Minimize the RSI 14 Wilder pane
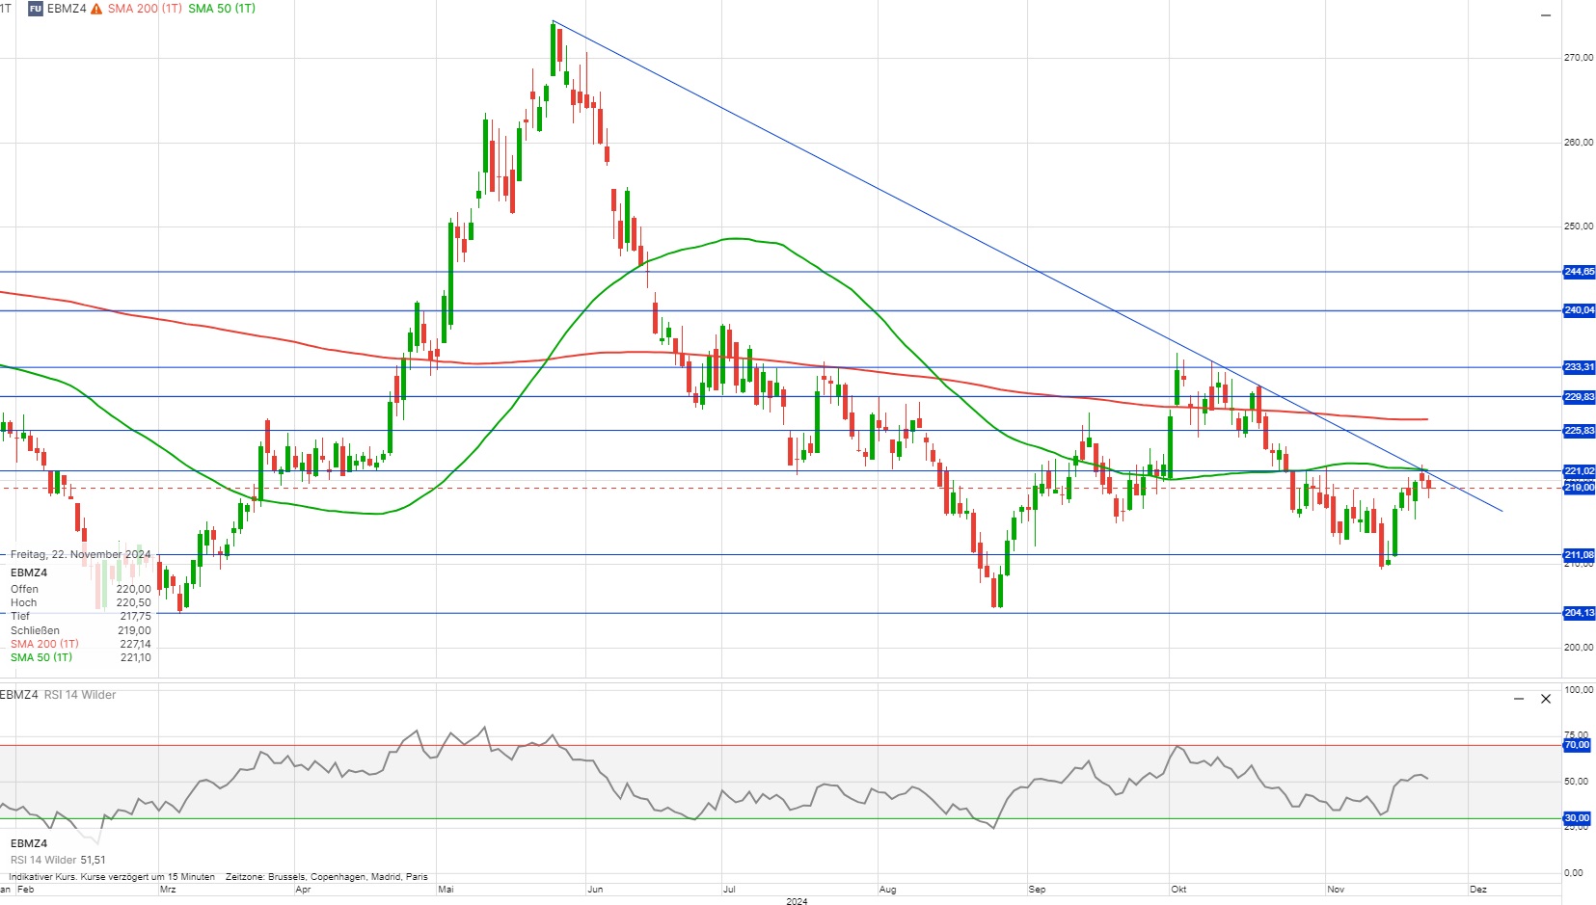The width and height of the screenshot is (1596, 905). coord(1519,699)
